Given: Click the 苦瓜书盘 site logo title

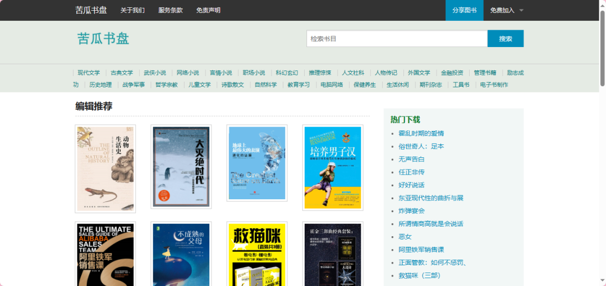Looking at the screenshot, I should pyautogui.click(x=103, y=39).
